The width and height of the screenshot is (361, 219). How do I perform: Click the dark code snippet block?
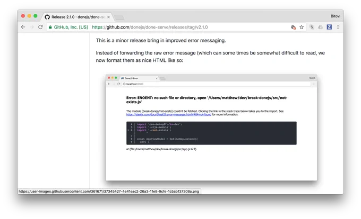[x=211, y=133]
